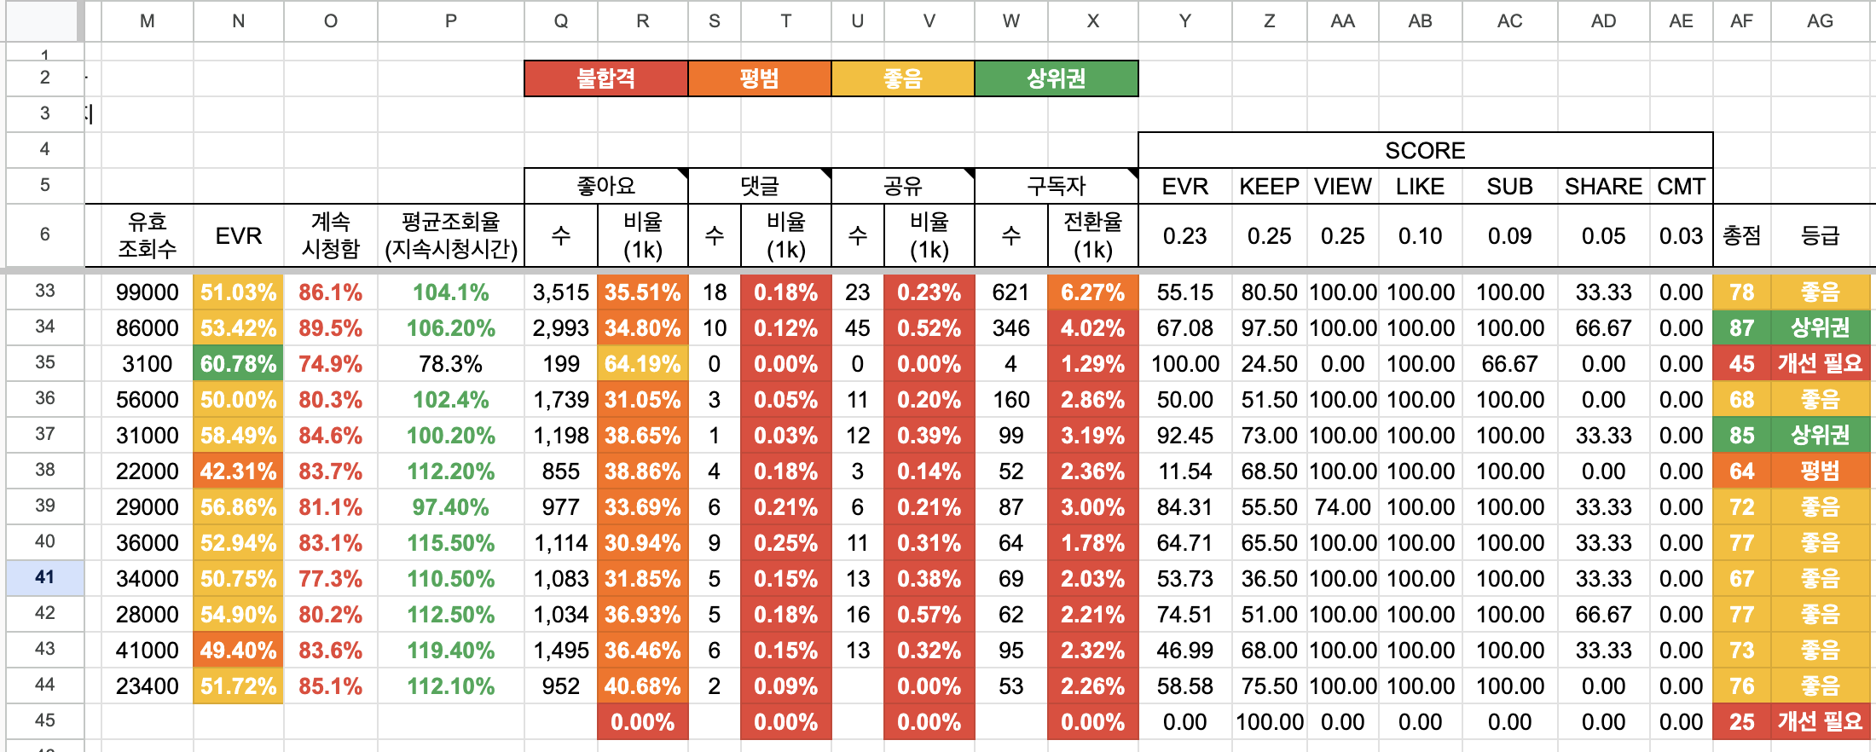Click 전환율 cell showing 6.27%
Viewport: 1876px width, 752px height.
tap(1092, 292)
